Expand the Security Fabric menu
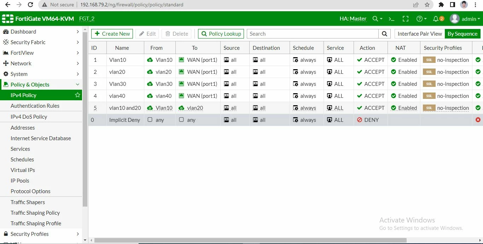The width and height of the screenshot is (483, 244). point(77,42)
